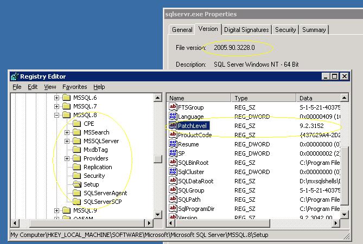Open the Security tab in Properties window
The image size is (363, 244).
point(285,30)
